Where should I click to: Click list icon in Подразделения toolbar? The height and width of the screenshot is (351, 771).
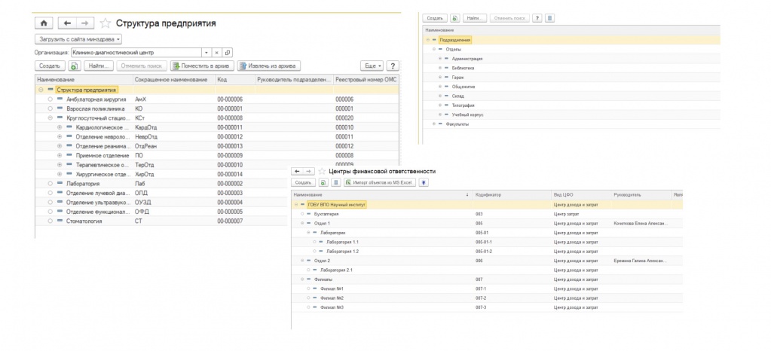pyautogui.click(x=550, y=18)
